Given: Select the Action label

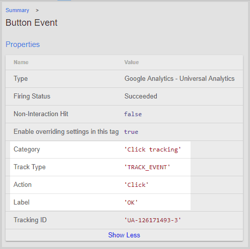Looking at the screenshot, I should tap(23, 185).
